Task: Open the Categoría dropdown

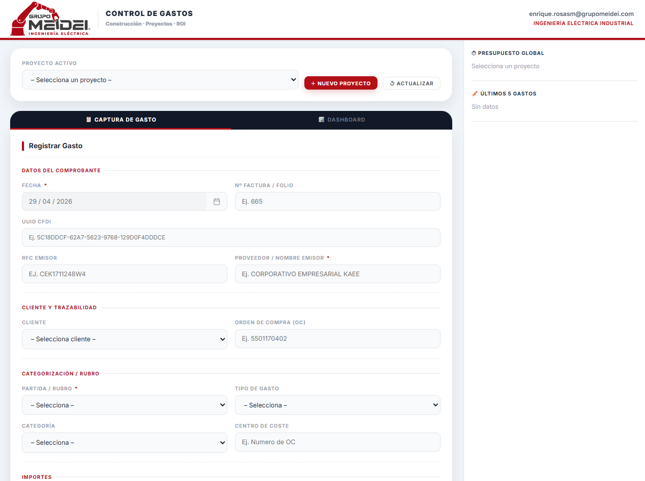Action: pyautogui.click(x=124, y=443)
